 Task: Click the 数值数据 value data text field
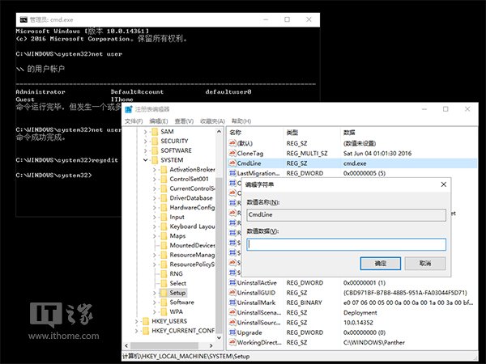347,243
